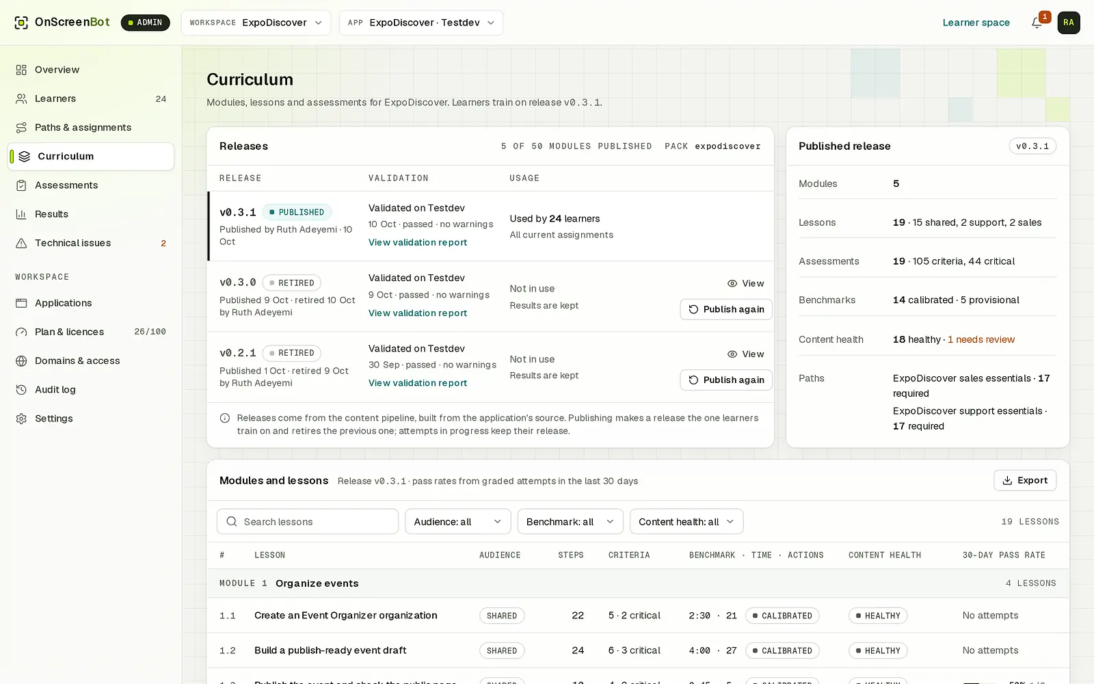Click the Technical issues warning icon

[21, 243]
